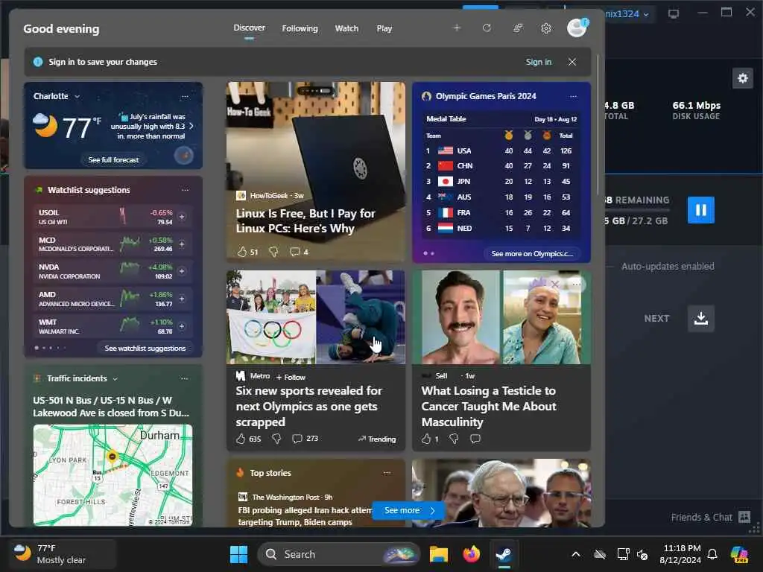Open the Discover tab
Viewport: 763px width, 572px height.
pyautogui.click(x=249, y=28)
